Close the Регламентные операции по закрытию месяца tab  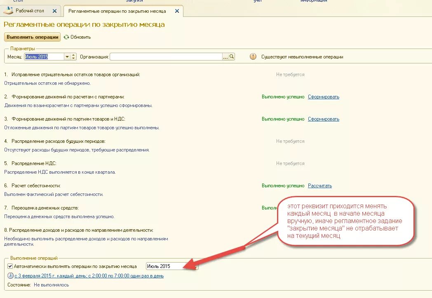tap(177, 11)
